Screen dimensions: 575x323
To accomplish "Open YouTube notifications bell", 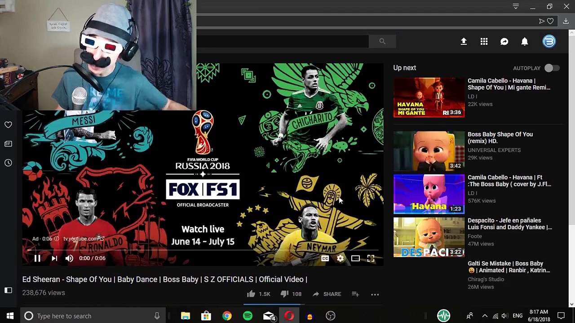I will coord(525,41).
